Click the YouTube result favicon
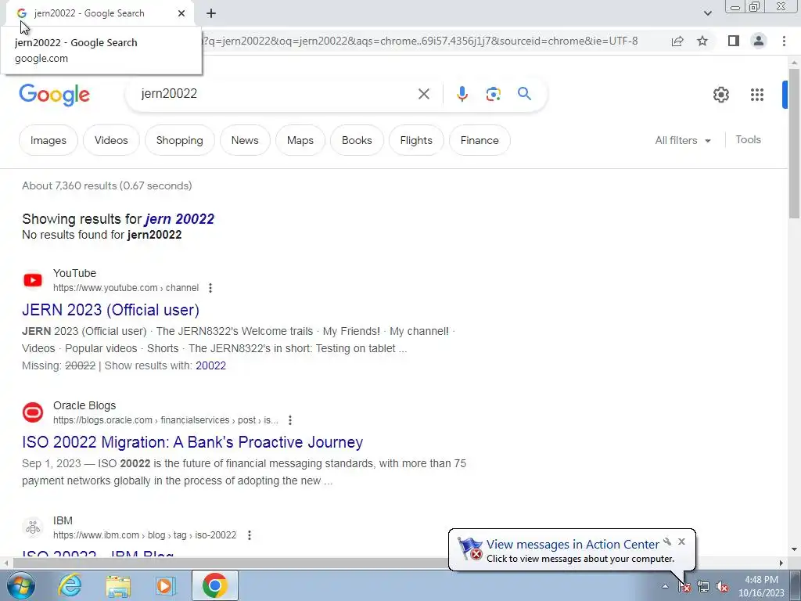 33,280
